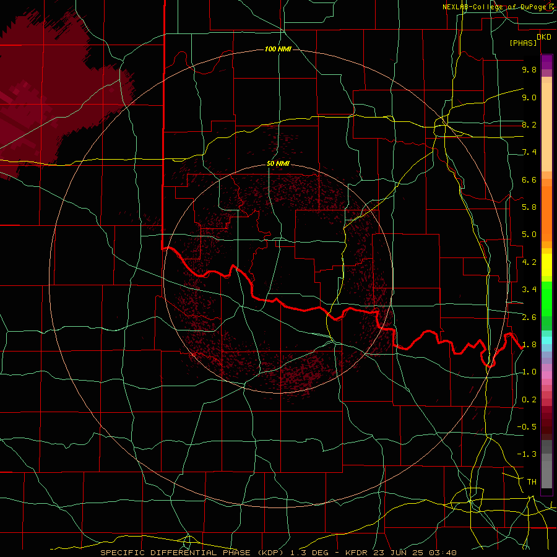Click the 5.8 value on the scale
Image resolution: width=557 pixels, height=557 pixels.
pyautogui.click(x=529, y=207)
